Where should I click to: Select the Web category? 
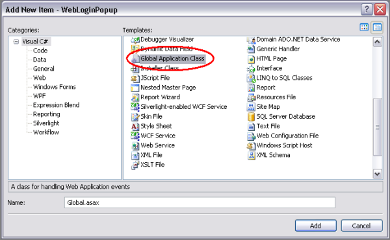point(39,78)
